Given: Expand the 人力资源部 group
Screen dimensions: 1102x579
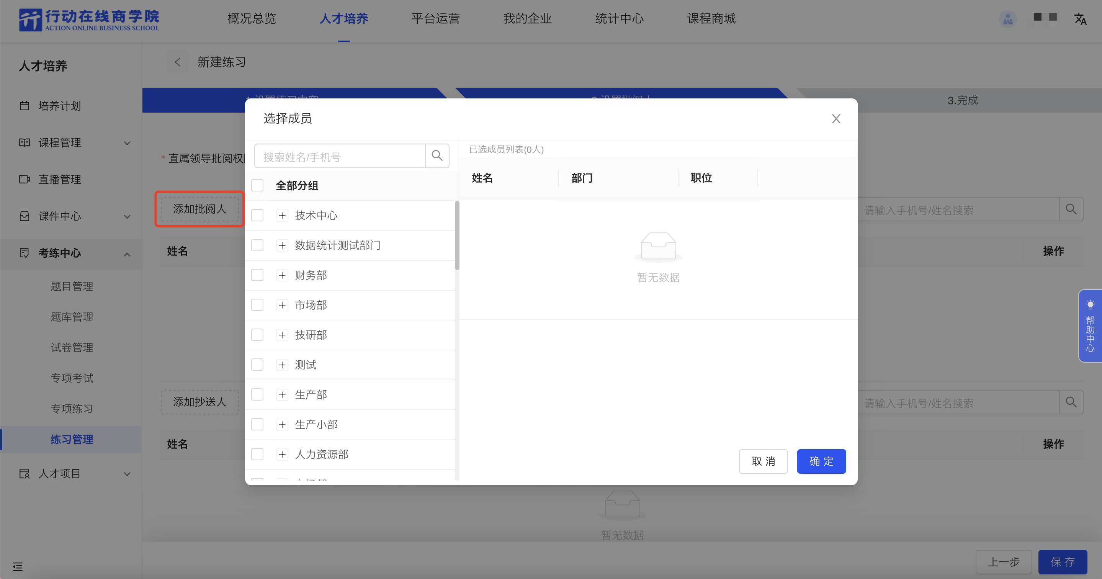Looking at the screenshot, I should tap(282, 455).
